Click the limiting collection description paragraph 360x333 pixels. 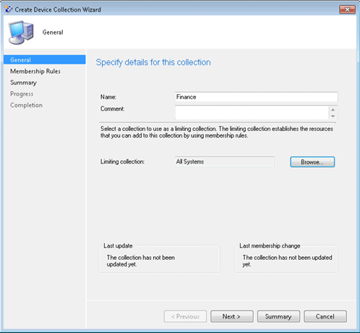pyautogui.click(x=217, y=132)
